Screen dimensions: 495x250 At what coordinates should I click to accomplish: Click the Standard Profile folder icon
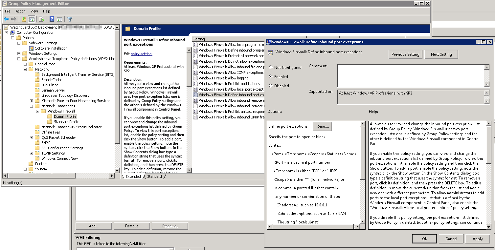click(50, 122)
